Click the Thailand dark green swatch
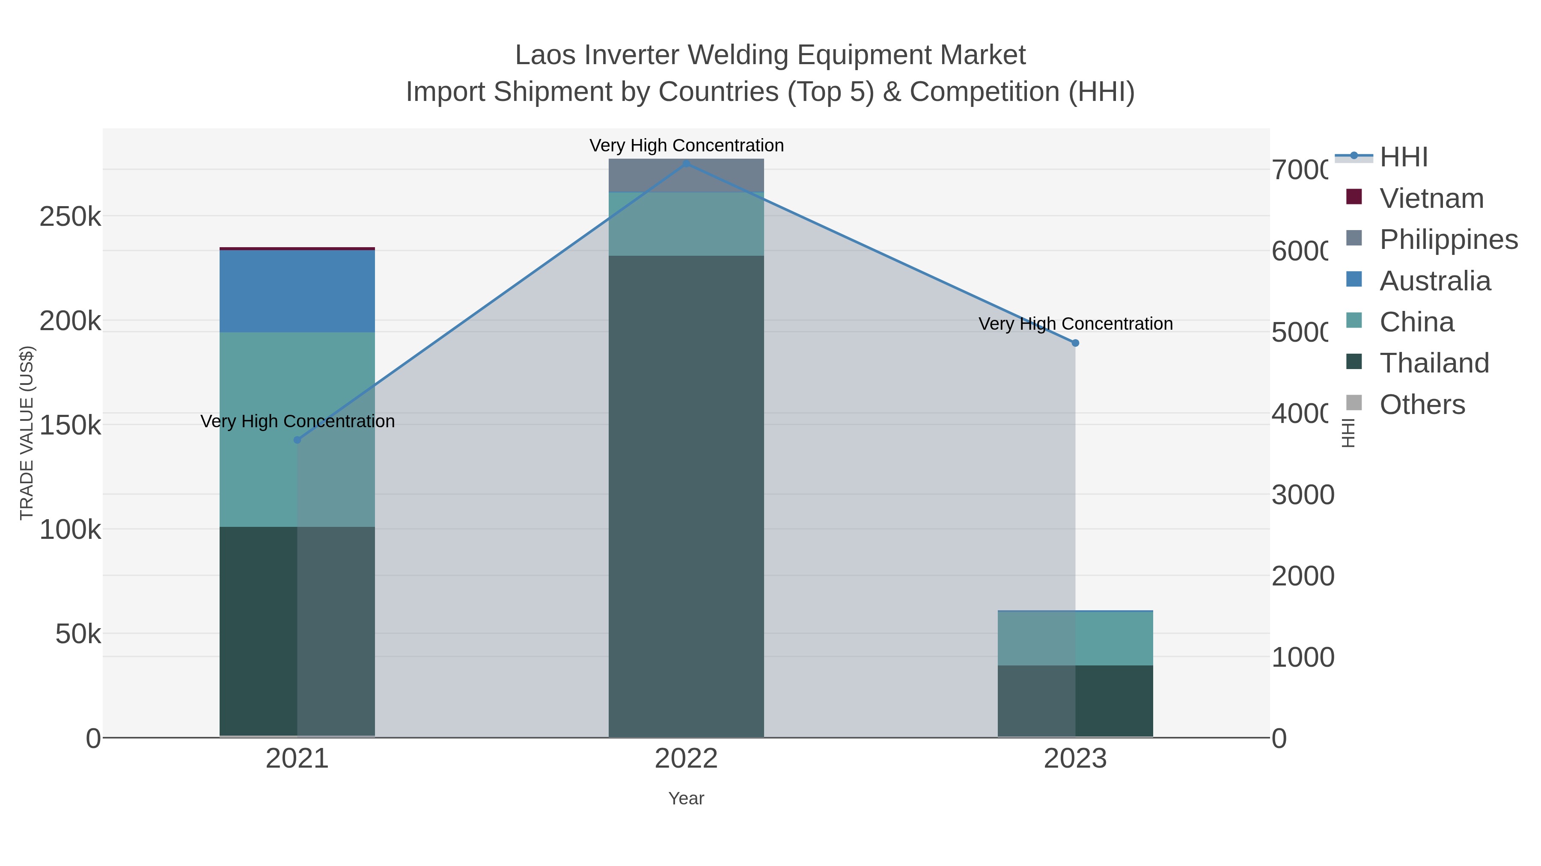 [x=1354, y=361]
